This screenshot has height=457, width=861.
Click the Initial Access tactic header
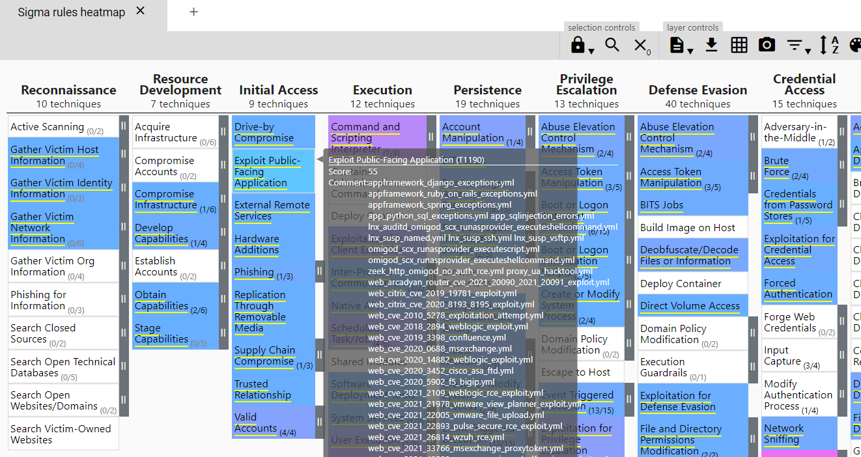pyautogui.click(x=279, y=90)
